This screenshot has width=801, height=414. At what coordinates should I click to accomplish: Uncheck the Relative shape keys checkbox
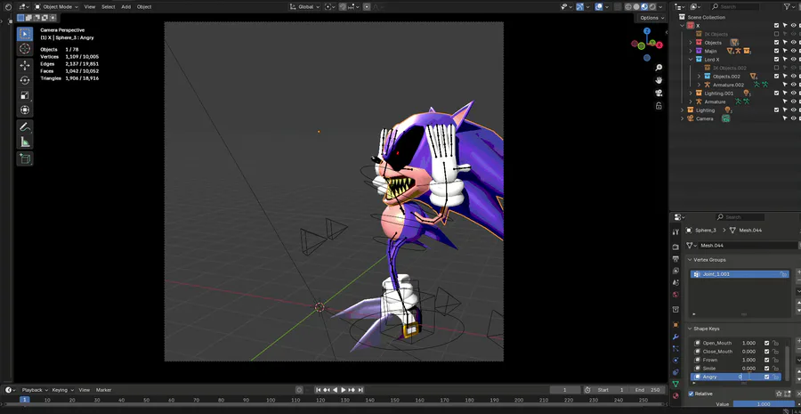[x=692, y=394]
